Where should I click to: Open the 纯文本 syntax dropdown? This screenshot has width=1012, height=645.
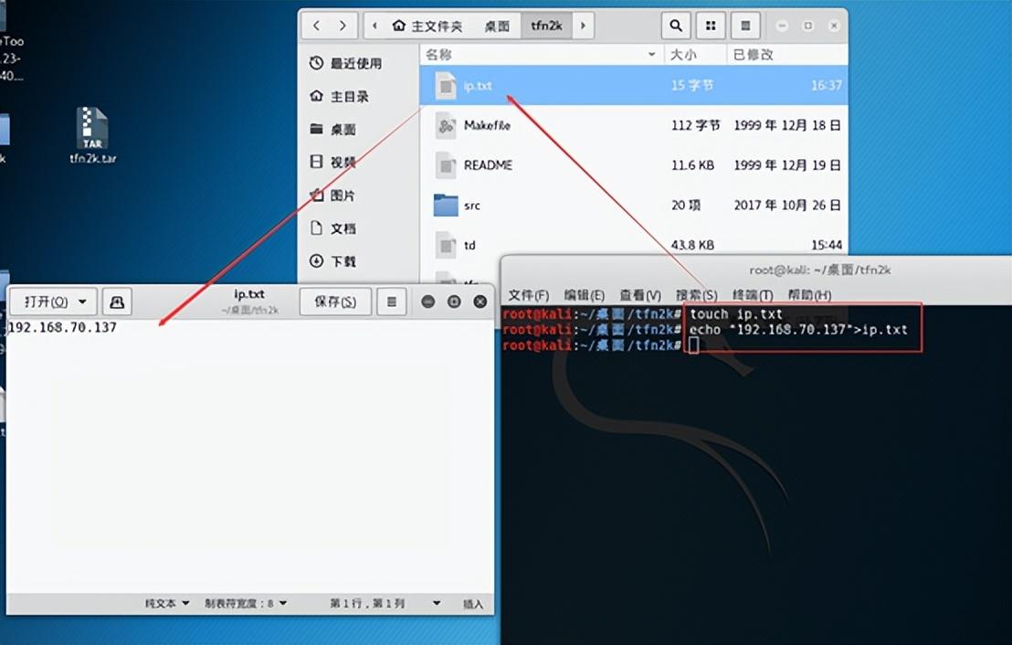[x=167, y=603]
